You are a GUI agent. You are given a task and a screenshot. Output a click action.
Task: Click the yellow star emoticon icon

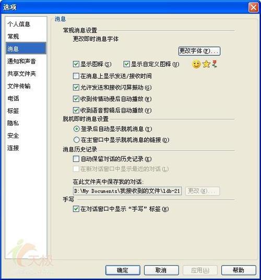tap(206, 64)
